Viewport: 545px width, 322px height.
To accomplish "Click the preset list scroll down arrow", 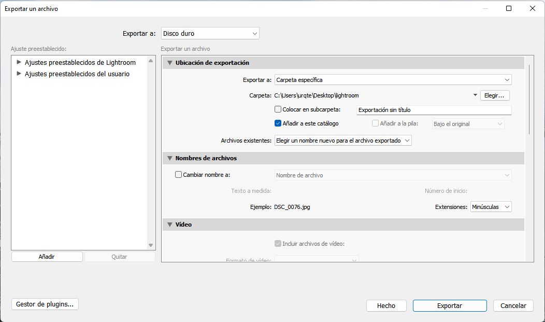I will click(x=151, y=245).
